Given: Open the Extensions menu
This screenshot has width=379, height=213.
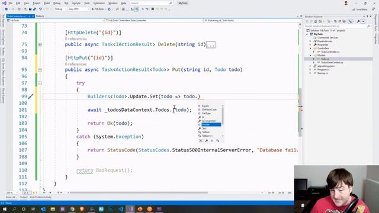Looking at the screenshot, I should [99, 3].
